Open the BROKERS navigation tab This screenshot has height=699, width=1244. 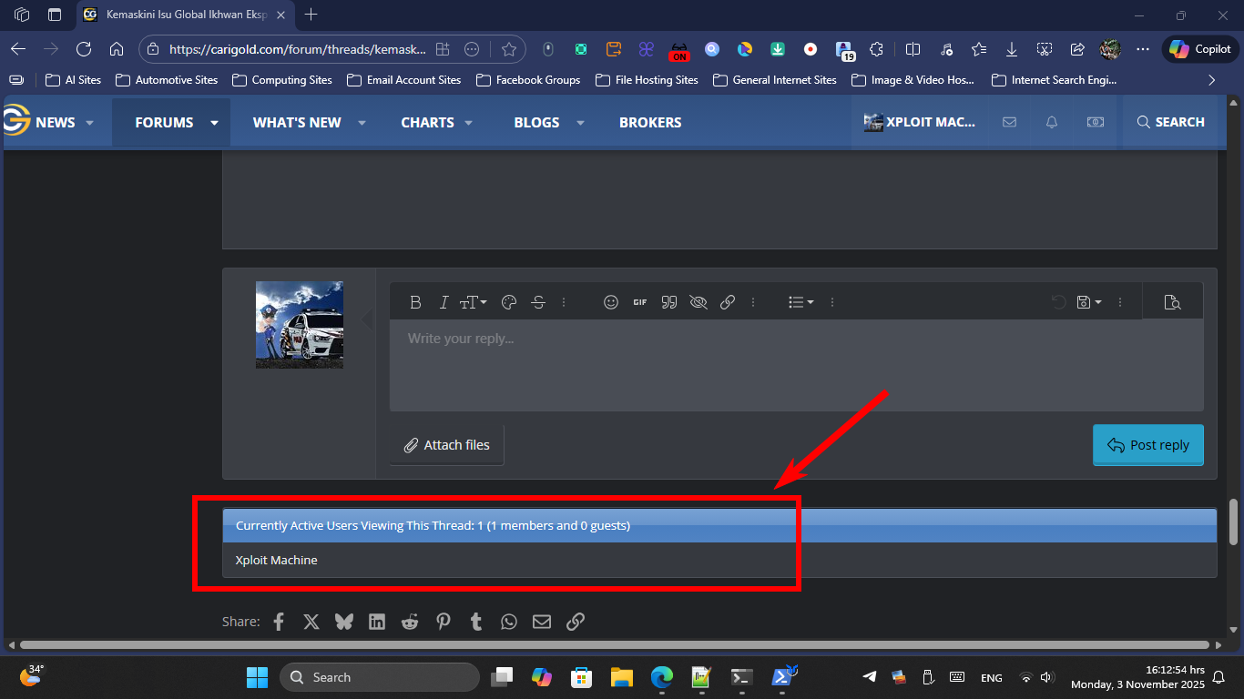pyautogui.click(x=650, y=122)
